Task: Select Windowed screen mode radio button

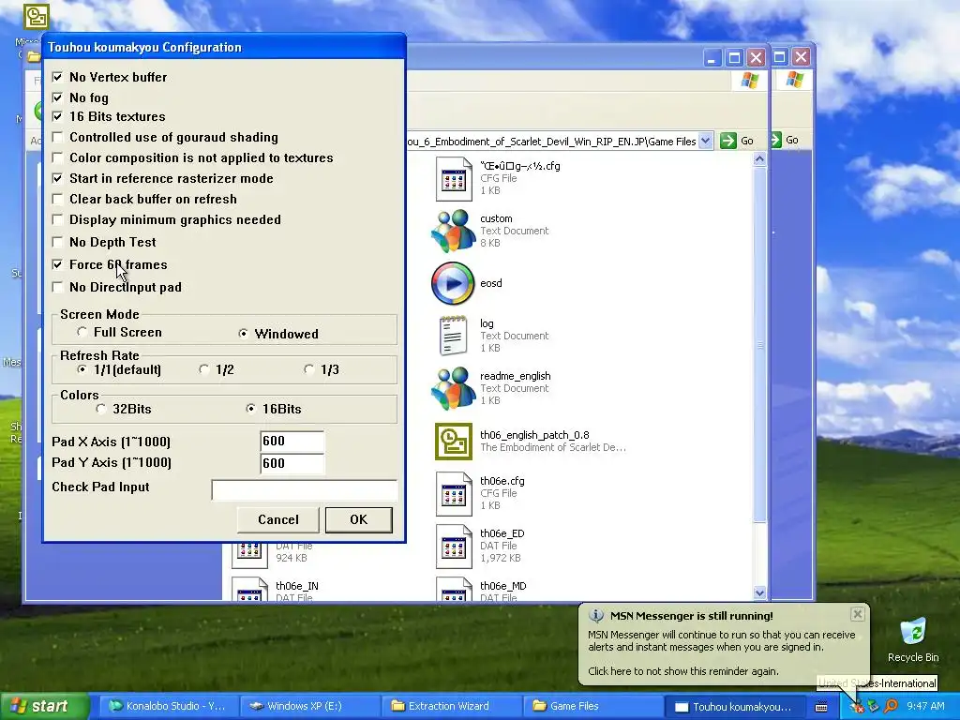Action: 243,334
